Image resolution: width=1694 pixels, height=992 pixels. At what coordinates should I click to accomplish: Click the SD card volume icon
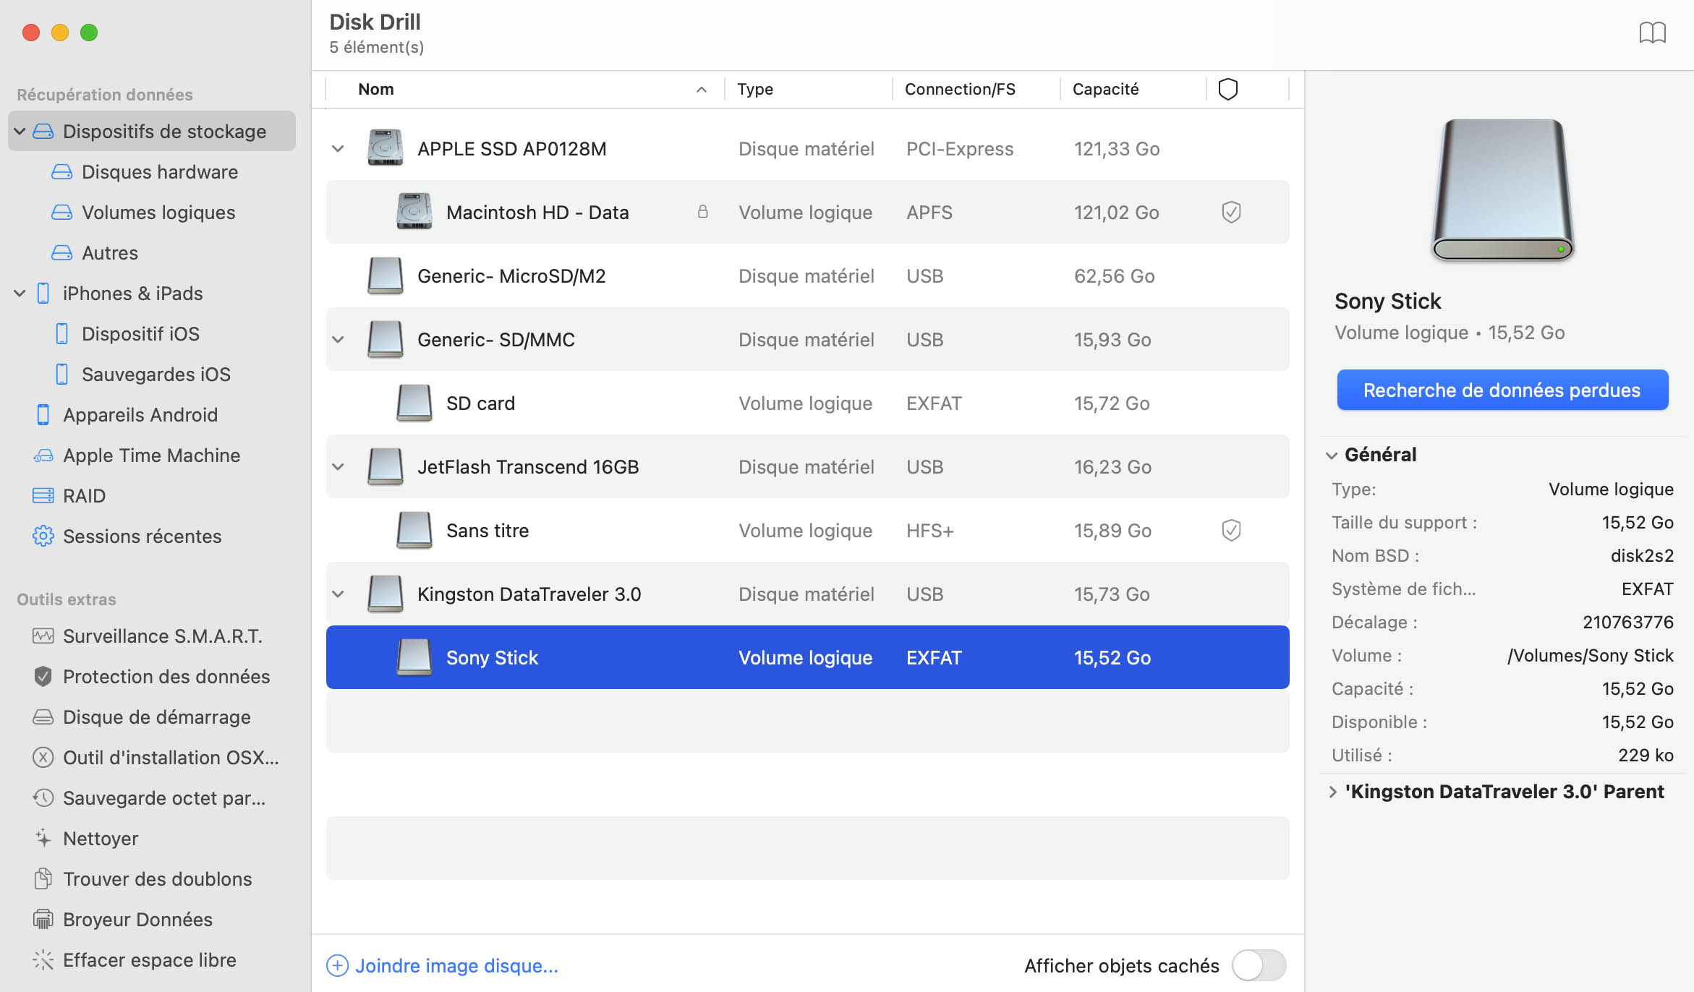tap(414, 403)
